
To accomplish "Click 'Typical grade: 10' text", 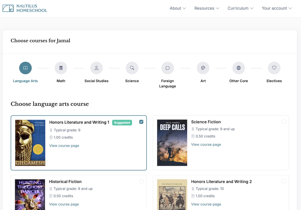I will pyautogui.click(x=210, y=189).
